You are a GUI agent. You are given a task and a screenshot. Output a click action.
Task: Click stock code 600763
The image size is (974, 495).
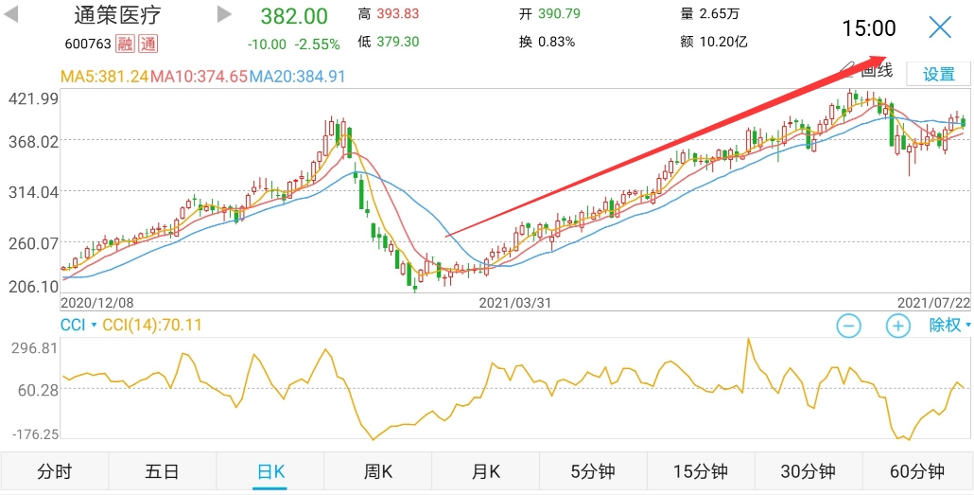tap(88, 44)
